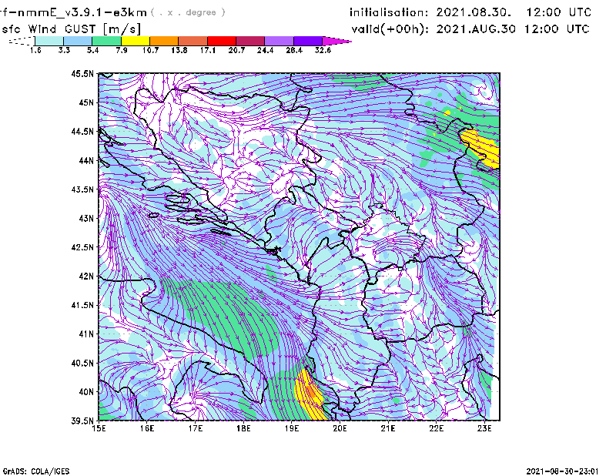Image resolution: width=616 pixels, height=476 pixels.
Task: Click the legend value 3.3
Action: pos(64,50)
